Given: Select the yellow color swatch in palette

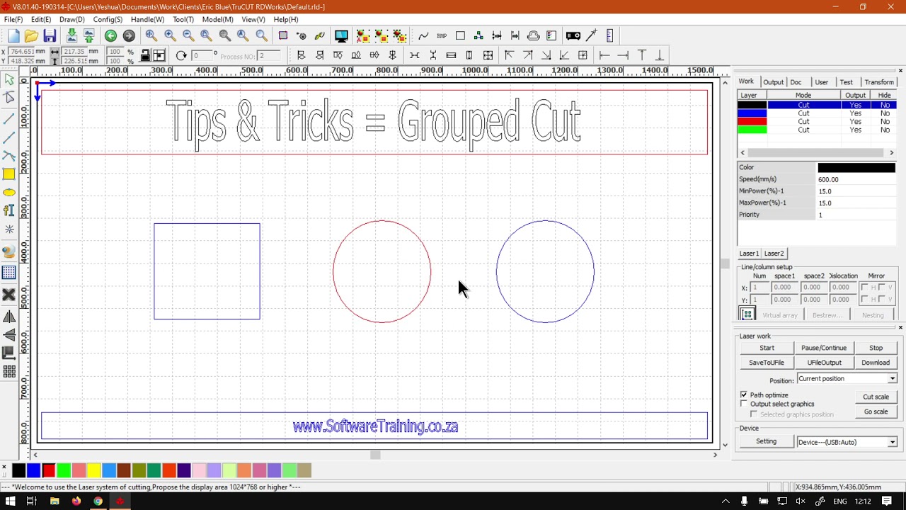Looking at the screenshot, I should [x=93, y=470].
